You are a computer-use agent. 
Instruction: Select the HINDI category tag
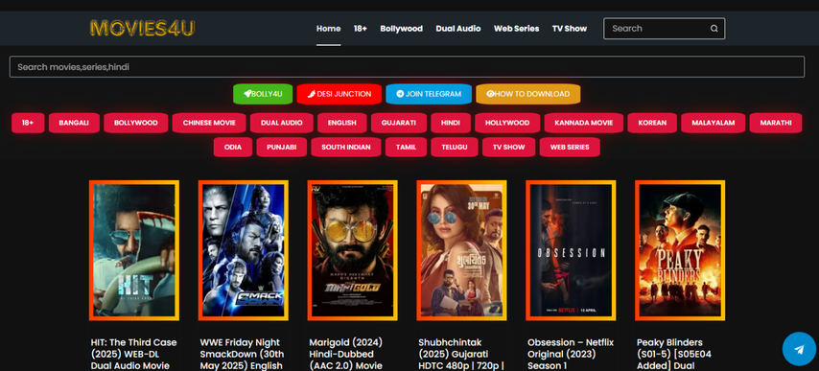(450, 123)
